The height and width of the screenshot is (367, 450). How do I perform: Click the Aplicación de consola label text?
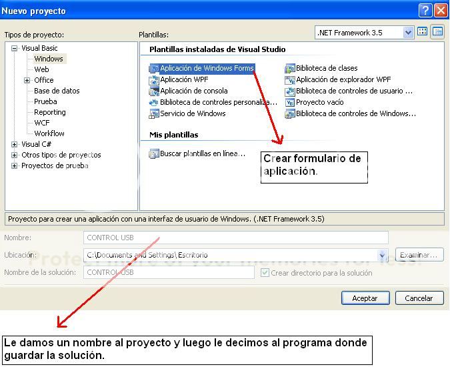(x=194, y=91)
